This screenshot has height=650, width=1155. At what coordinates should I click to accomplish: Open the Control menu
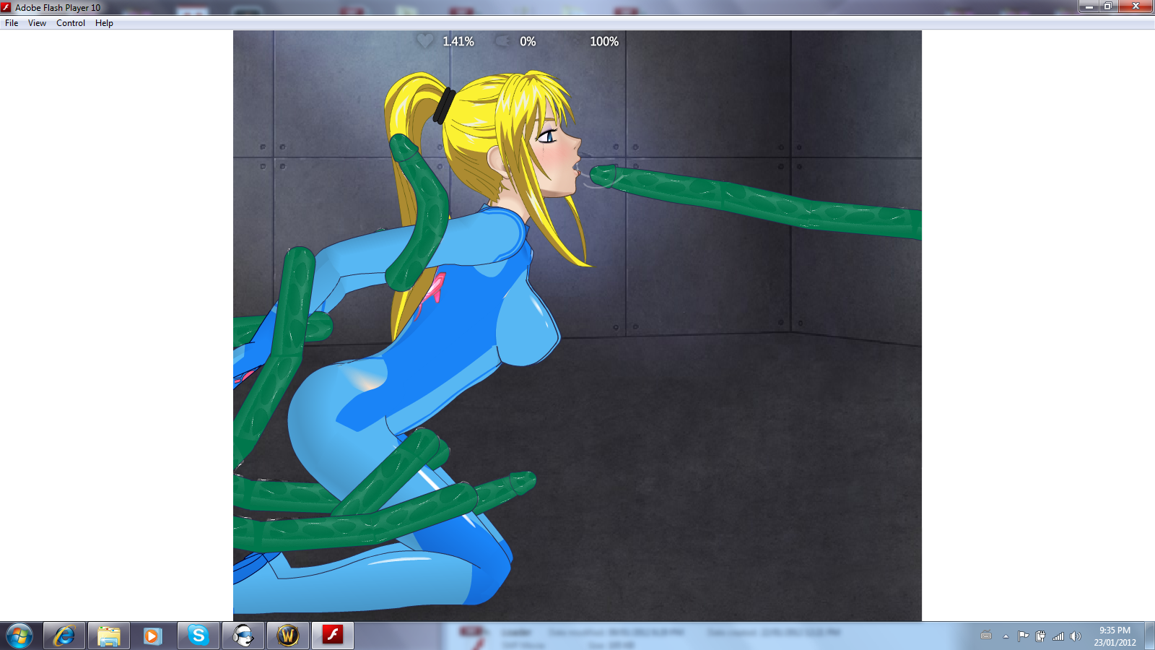click(x=71, y=23)
